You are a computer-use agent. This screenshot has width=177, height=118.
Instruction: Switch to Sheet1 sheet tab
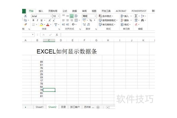coord(40,107)
